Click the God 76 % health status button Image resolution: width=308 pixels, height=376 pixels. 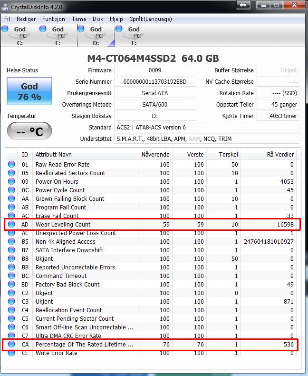click(29, 91)
